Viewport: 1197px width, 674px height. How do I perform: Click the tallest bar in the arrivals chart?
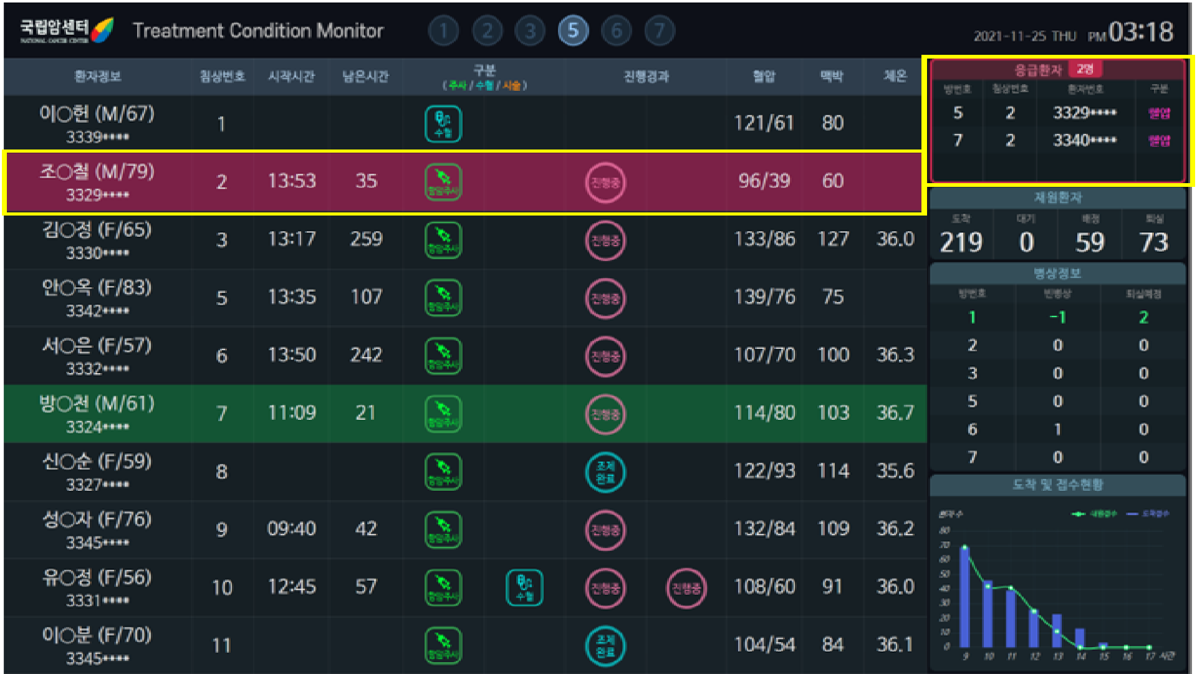click(x=964, y=597)
